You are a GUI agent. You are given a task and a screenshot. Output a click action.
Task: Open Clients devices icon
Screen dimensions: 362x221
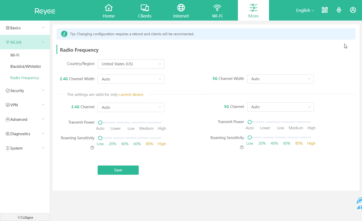click(x=145, y=8)
